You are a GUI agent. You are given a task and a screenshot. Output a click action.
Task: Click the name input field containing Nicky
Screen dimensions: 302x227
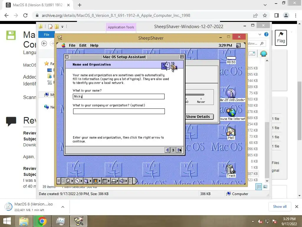click(119, 97)
